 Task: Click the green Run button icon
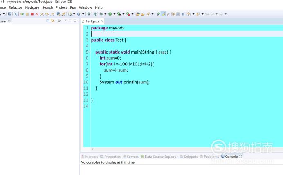point(110,14)
